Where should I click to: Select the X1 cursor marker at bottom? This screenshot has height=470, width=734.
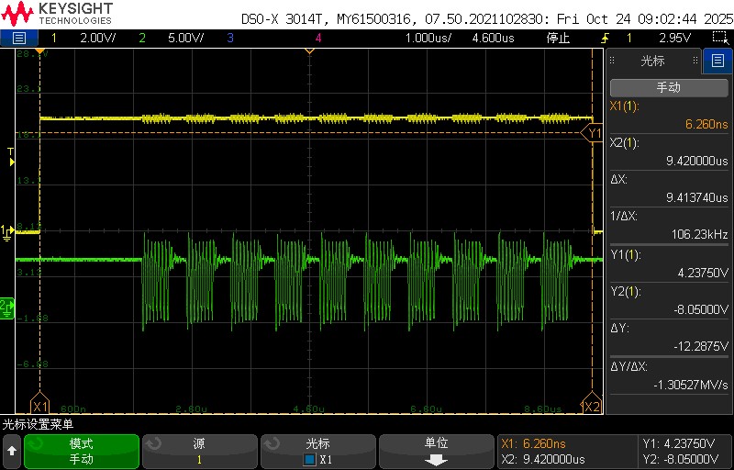pos(39,406)
